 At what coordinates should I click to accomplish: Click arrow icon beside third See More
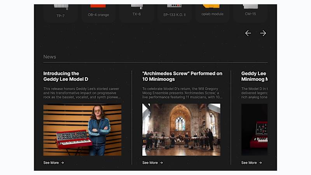pos(260,163)
